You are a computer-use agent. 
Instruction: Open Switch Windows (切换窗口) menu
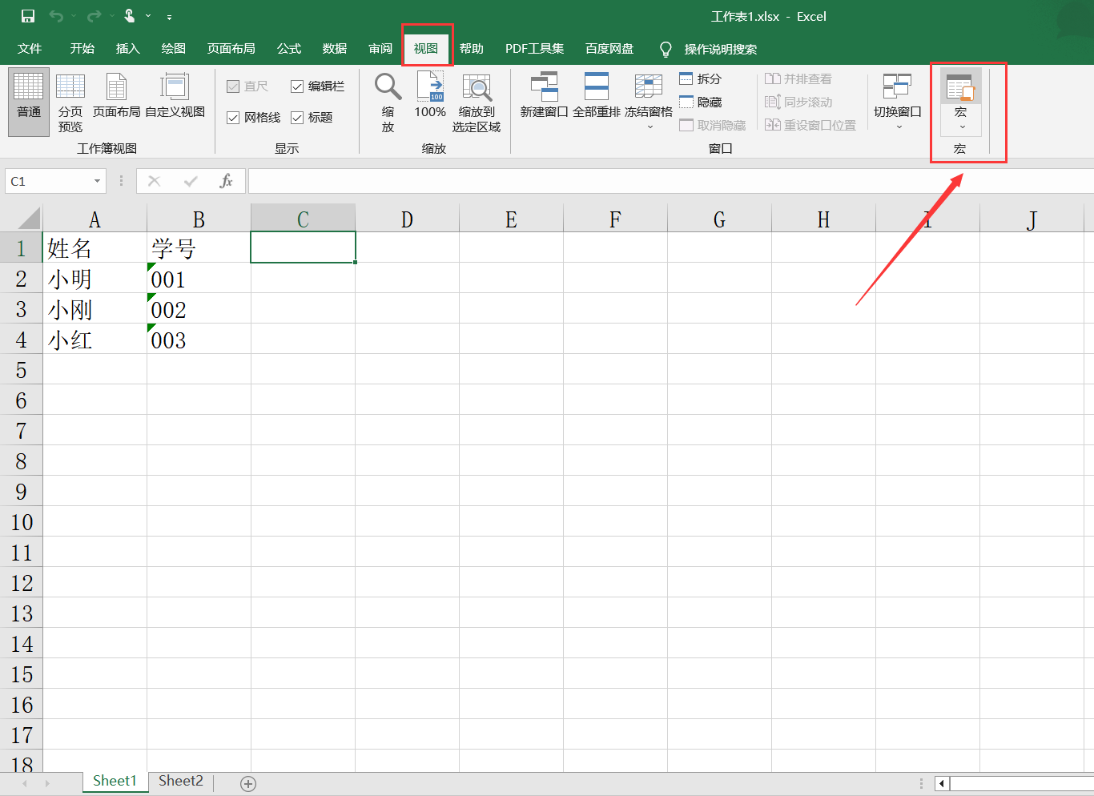(898, 100)
